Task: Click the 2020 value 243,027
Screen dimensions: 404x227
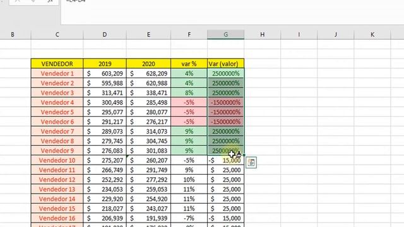Action: [x=148, y=209]
